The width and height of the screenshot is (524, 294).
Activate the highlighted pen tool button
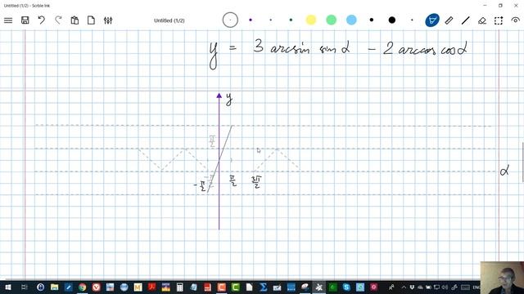point(432,20)
